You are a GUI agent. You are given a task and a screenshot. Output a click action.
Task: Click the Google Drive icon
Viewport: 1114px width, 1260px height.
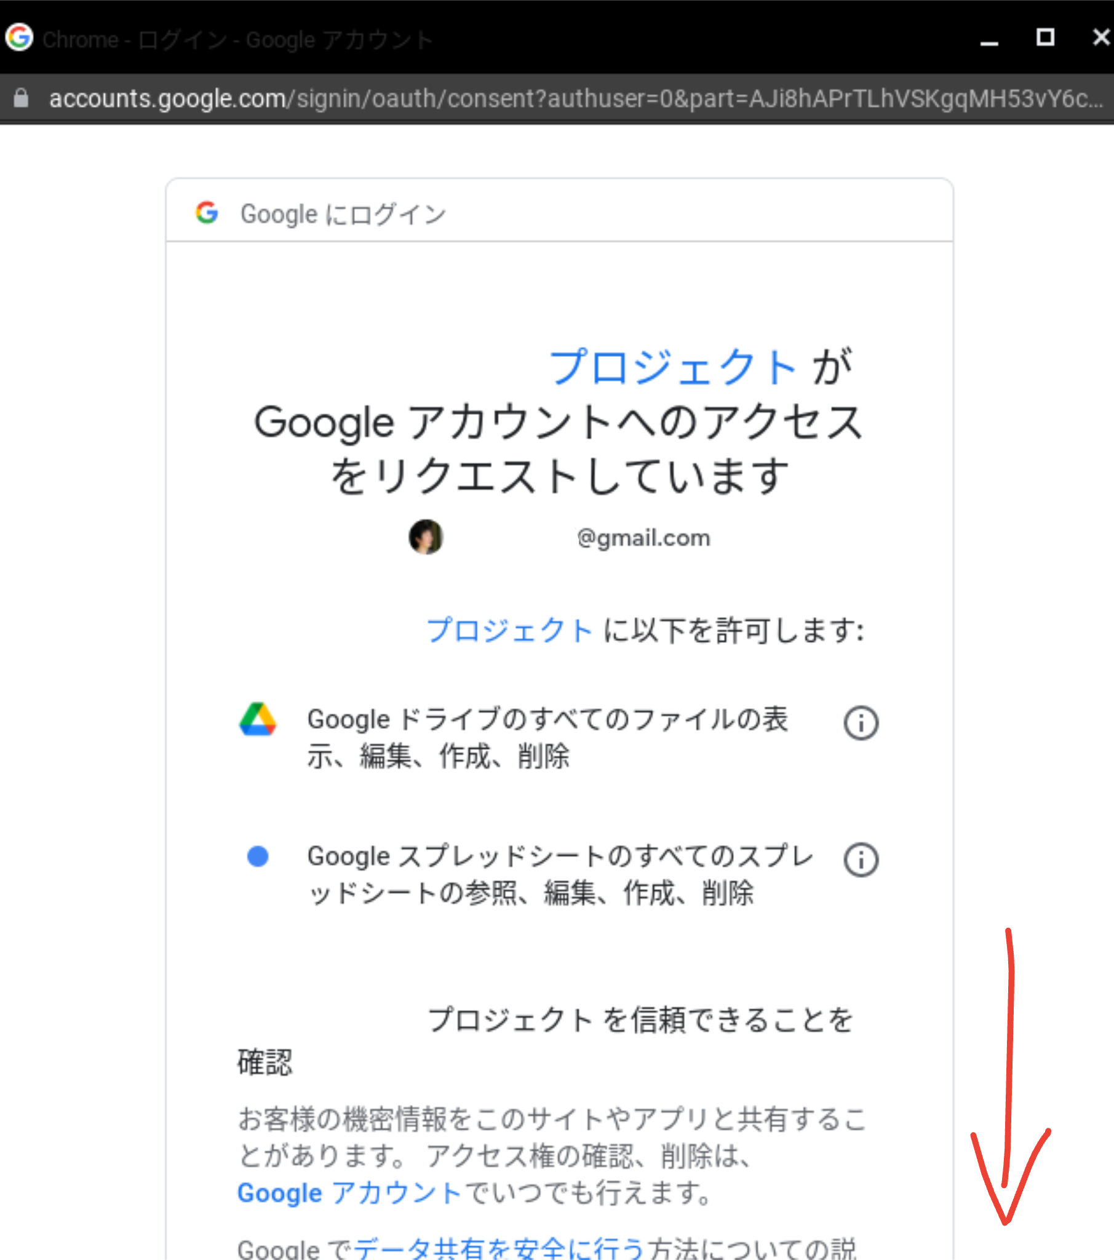click(258, 719)
